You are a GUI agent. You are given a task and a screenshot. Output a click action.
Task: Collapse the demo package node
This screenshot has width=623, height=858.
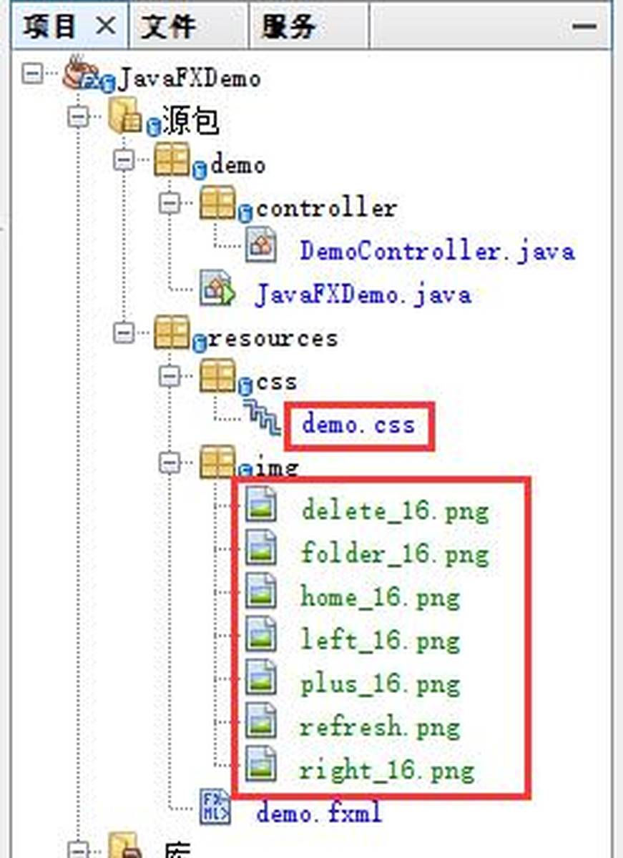pyautogui.click(x=124, y=160)
